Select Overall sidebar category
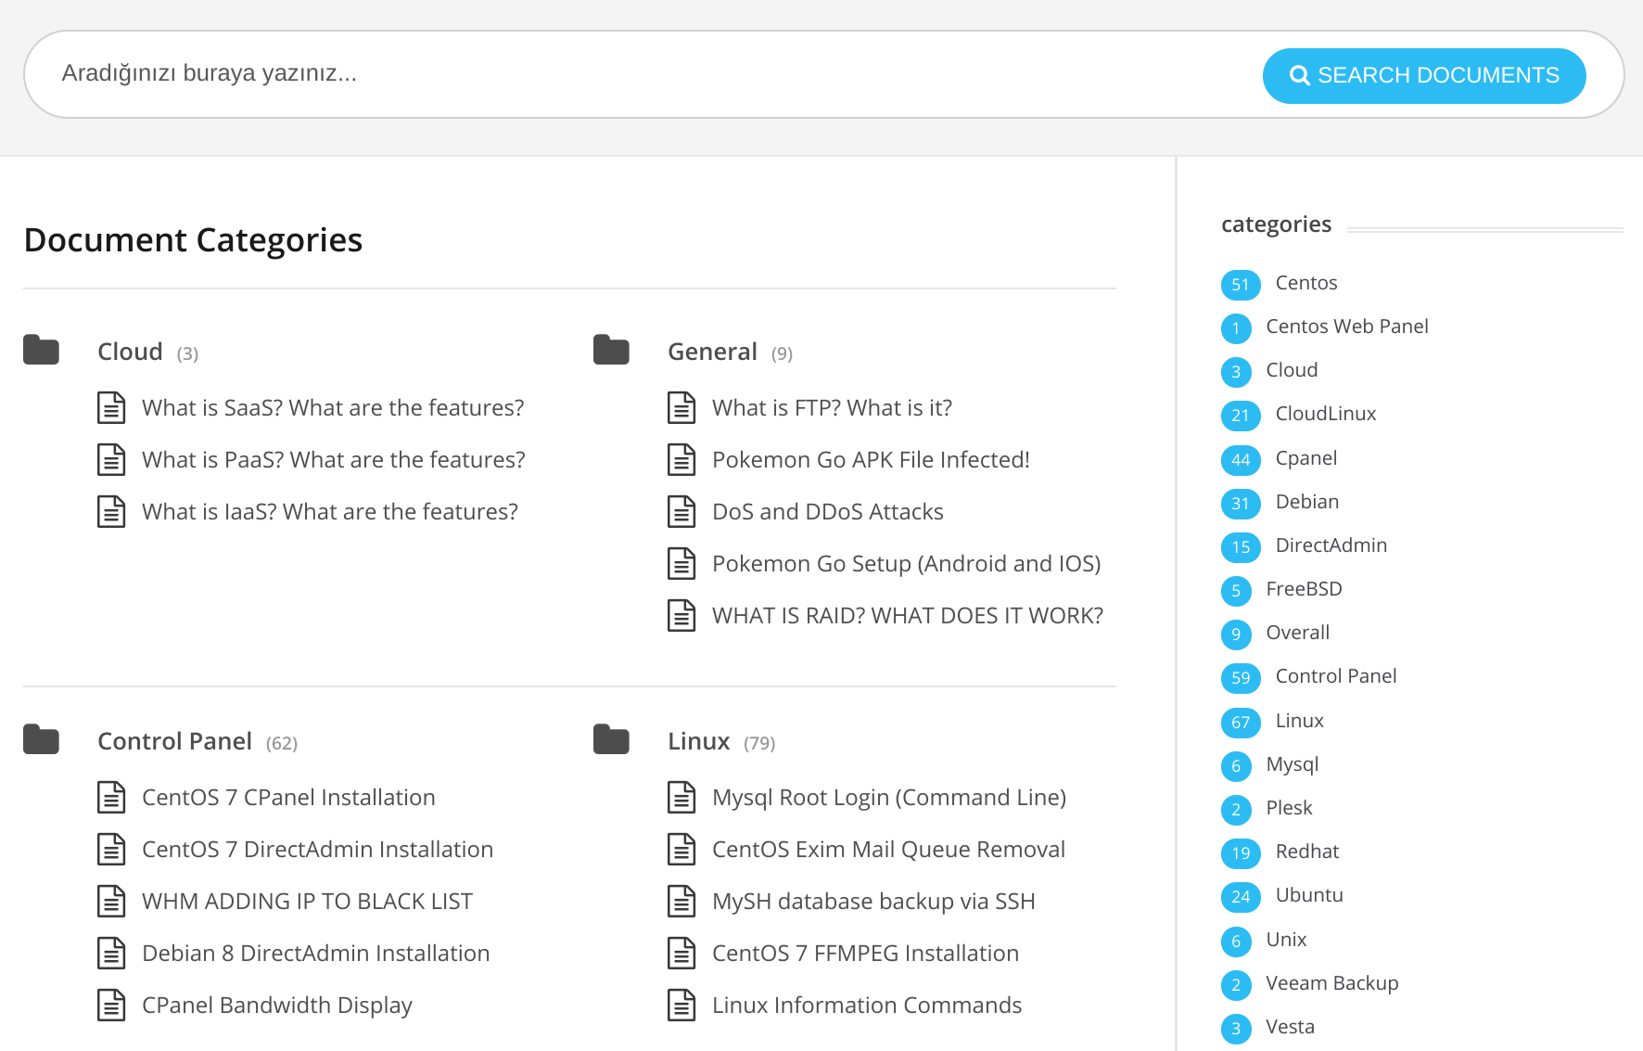Image resolution: width=1643 pixels, height=1051 pixels. 1297,633
